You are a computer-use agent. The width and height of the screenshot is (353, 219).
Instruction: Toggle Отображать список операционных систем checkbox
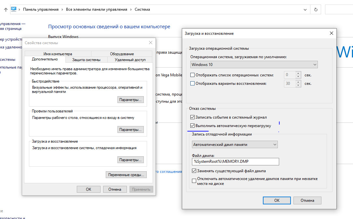point(193,75)
